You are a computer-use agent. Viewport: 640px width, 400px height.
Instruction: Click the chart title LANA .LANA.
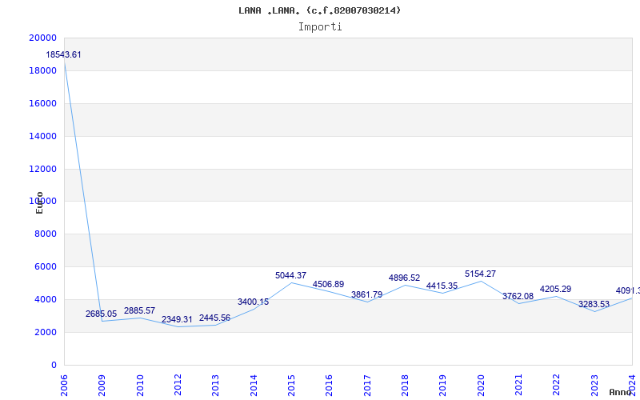(x=319, y=10)
